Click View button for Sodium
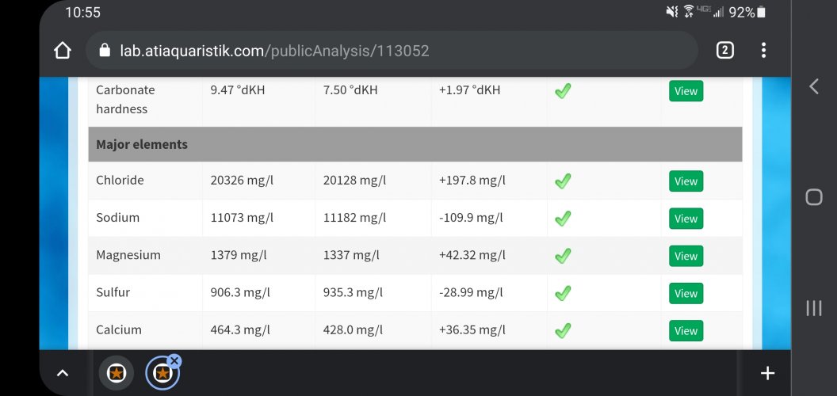 [x=686, y=219]
